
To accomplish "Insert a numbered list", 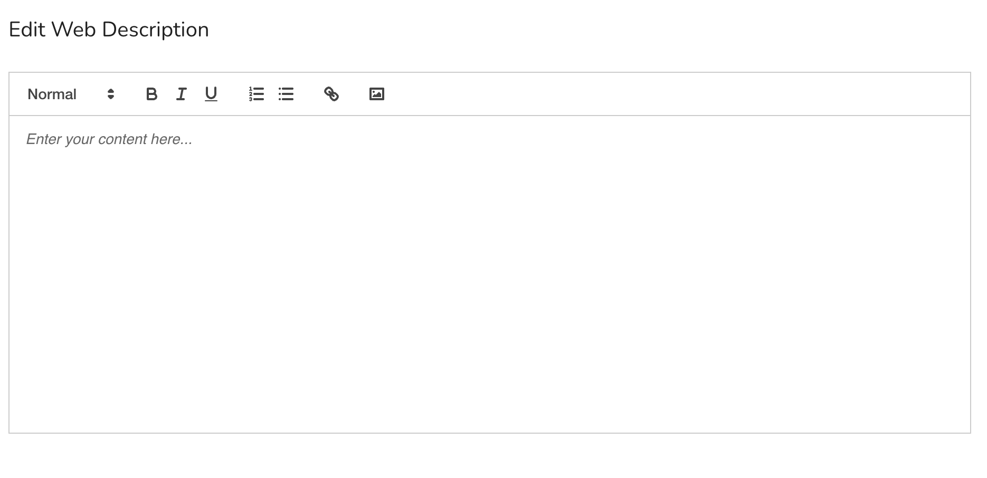I will (256, 94).
